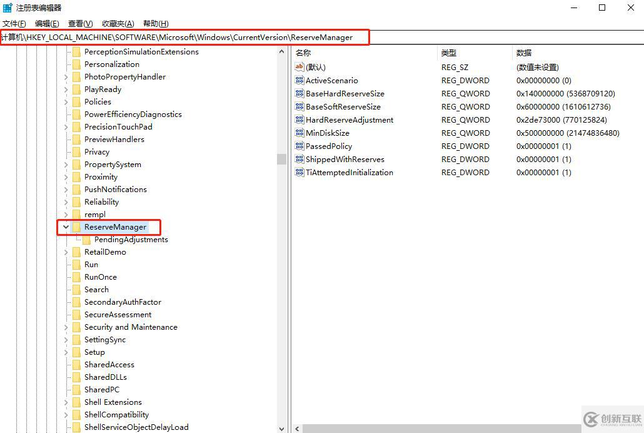
Task: Expand the Reliability key
Action: 66,202
